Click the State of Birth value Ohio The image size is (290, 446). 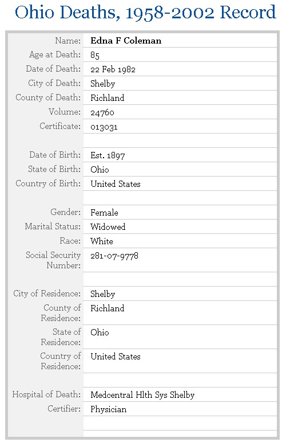coord(100,170)
